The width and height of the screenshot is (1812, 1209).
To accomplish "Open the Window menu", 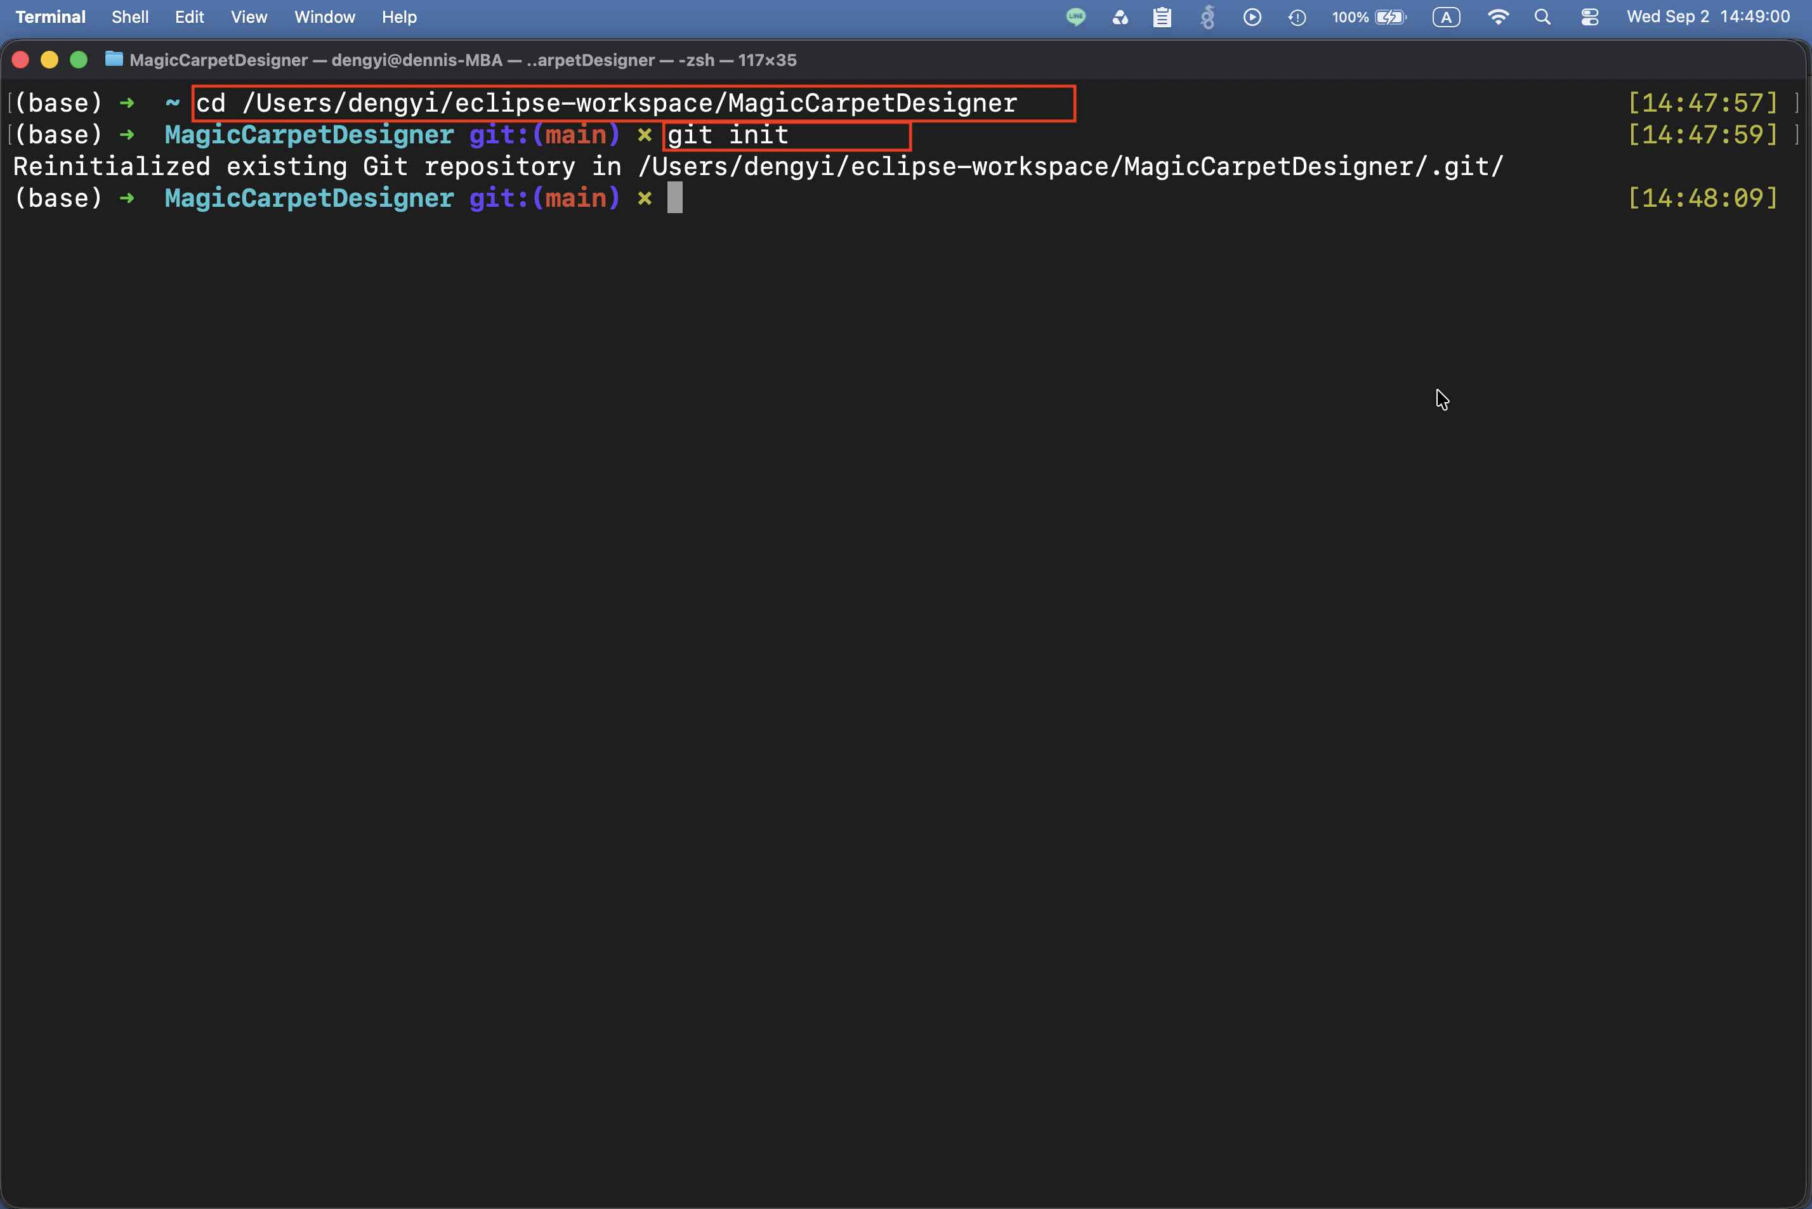I will click(325, 17).
